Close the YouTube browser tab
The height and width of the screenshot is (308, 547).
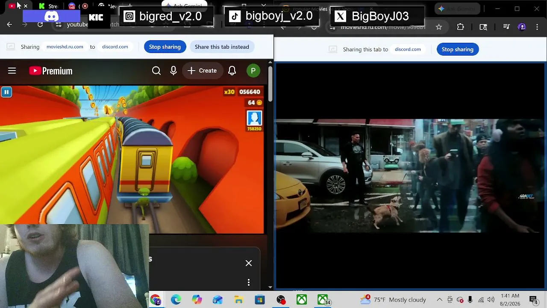[x=26, y=6]
